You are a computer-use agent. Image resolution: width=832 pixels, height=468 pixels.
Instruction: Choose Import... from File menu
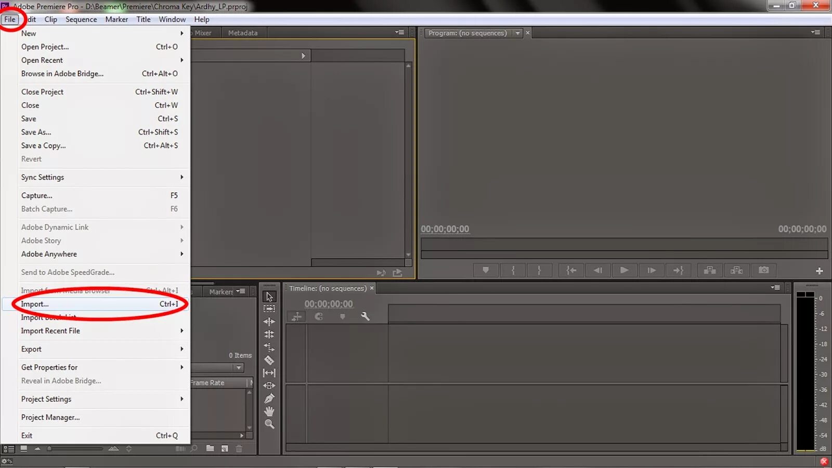click(96, 304)
